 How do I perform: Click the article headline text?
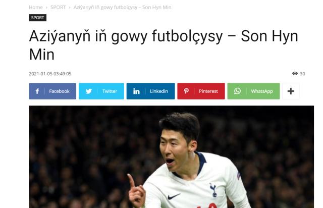[164, 45]
